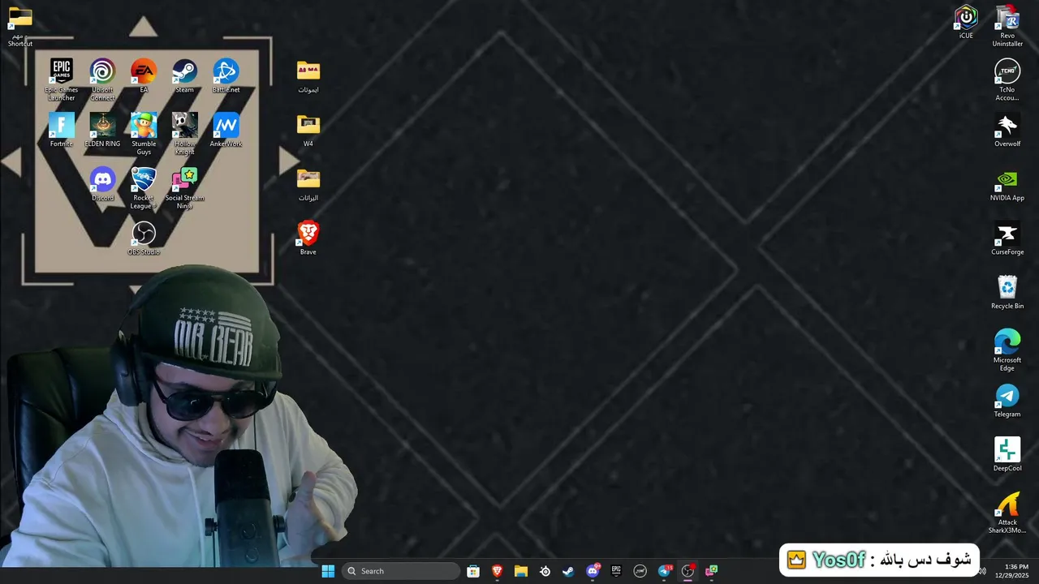This screenshot has height=584, width=1039.
Task: Open the CurseForge desktop shortcut
Action: [1007, 238]
